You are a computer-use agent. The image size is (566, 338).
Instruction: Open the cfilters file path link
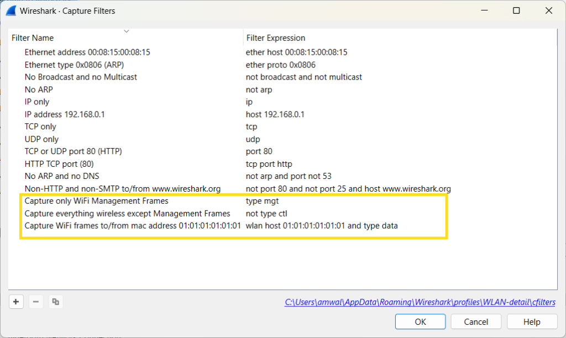tap(420, 302)
